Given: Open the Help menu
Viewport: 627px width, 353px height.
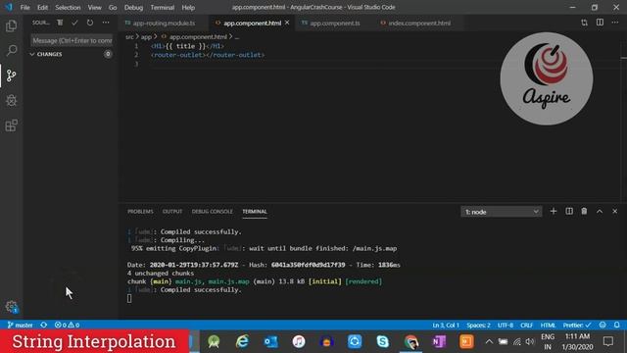Looking at the screenshot, I should point(188,7).
